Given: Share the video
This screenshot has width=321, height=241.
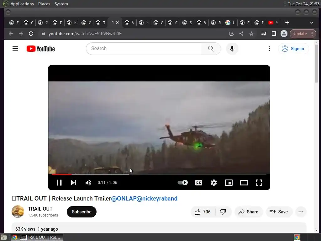Looking at the screenshot, I should (249, 212).
